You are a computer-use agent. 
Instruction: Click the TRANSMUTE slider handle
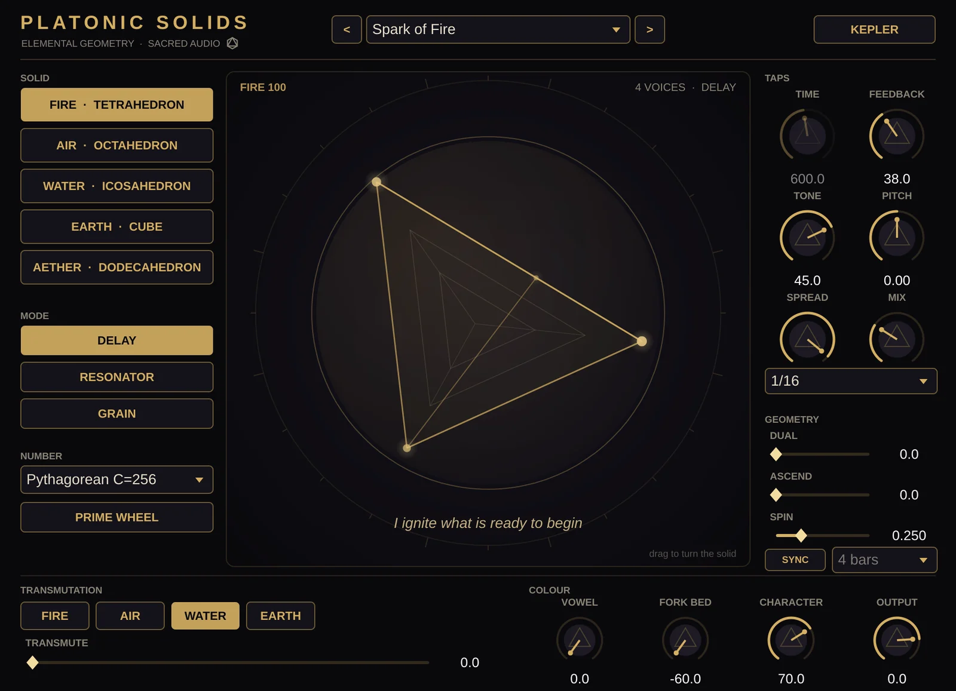(33, 662)
